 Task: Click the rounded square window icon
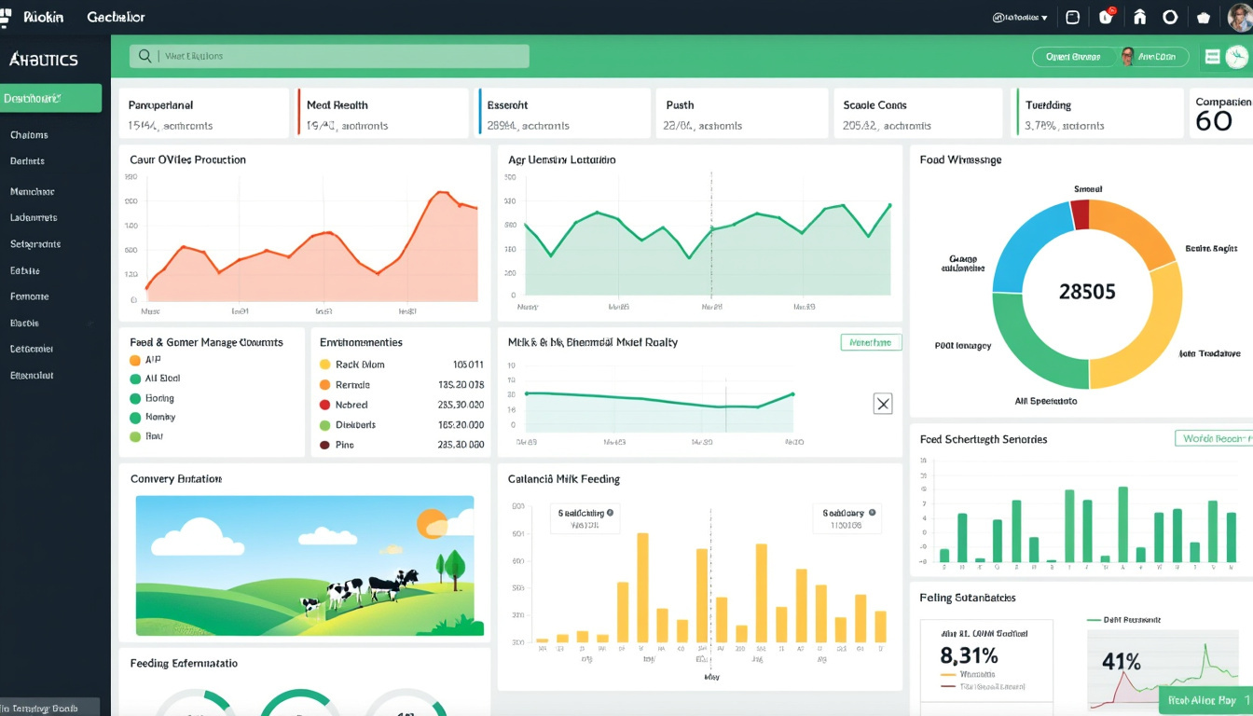[1072, 17]
